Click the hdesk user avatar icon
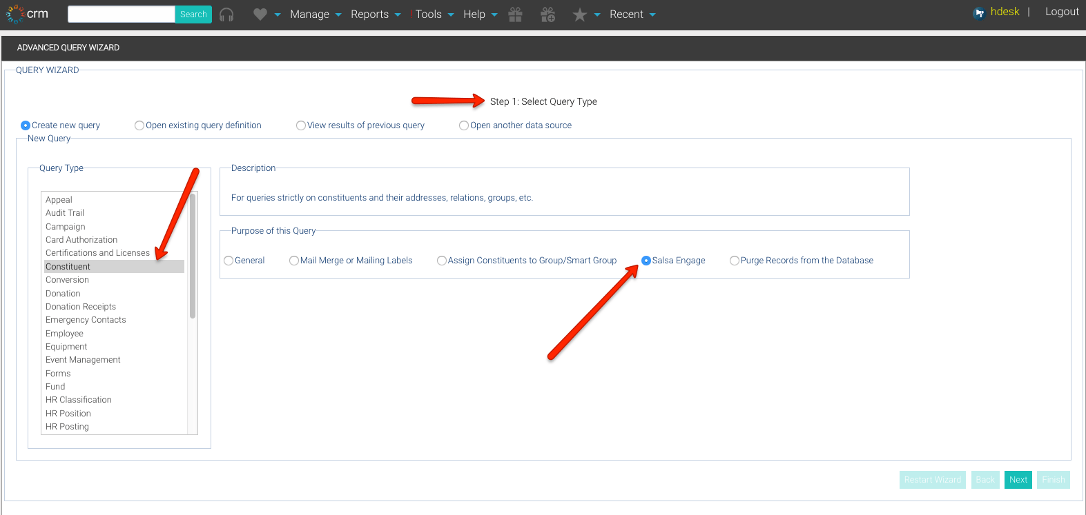The width and height of the screenshot is (1086, 515). [x=979, y=12]
